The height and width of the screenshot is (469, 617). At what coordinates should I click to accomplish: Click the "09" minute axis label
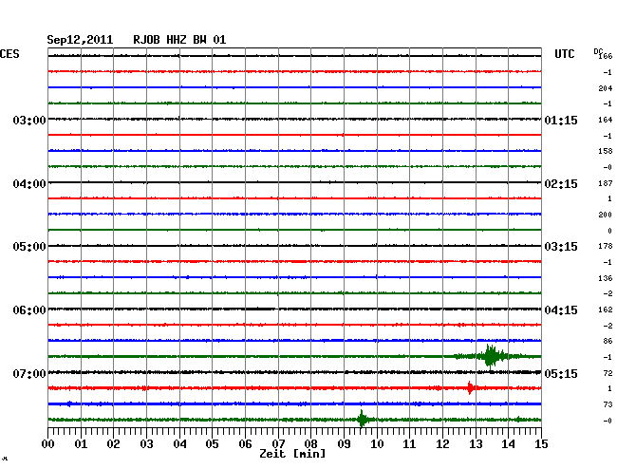click(344, 443)
